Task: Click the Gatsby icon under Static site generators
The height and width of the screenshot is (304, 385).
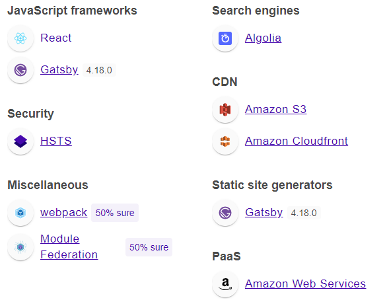Action: click(225, 213)
